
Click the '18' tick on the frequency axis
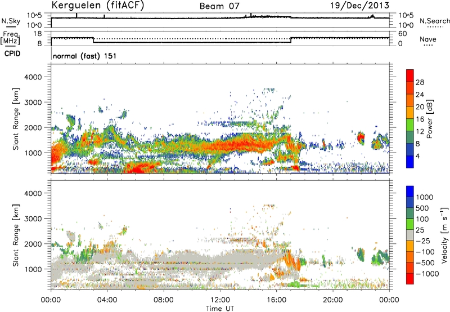tap(38, 34)
